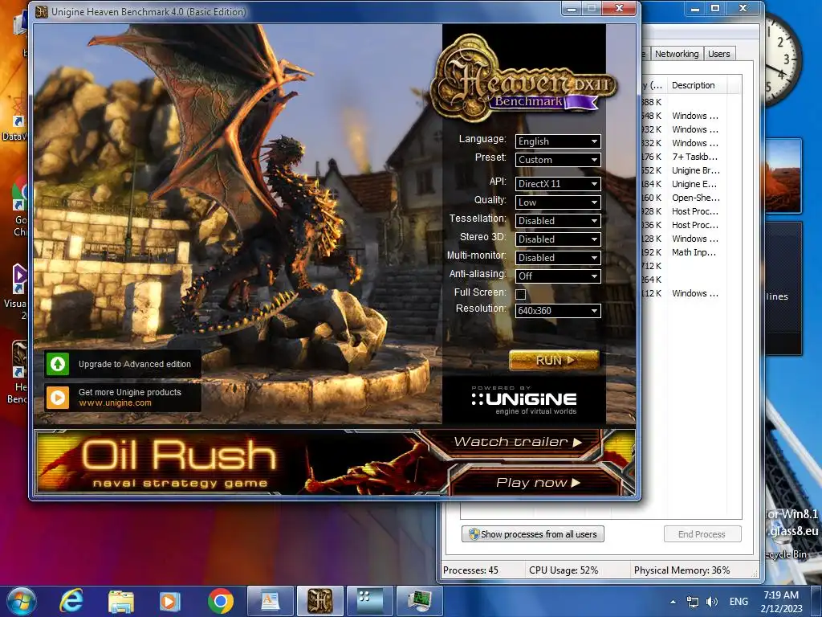
Task: Open the Preset dropdown showing Custom
Action: (x=558, y=160)
